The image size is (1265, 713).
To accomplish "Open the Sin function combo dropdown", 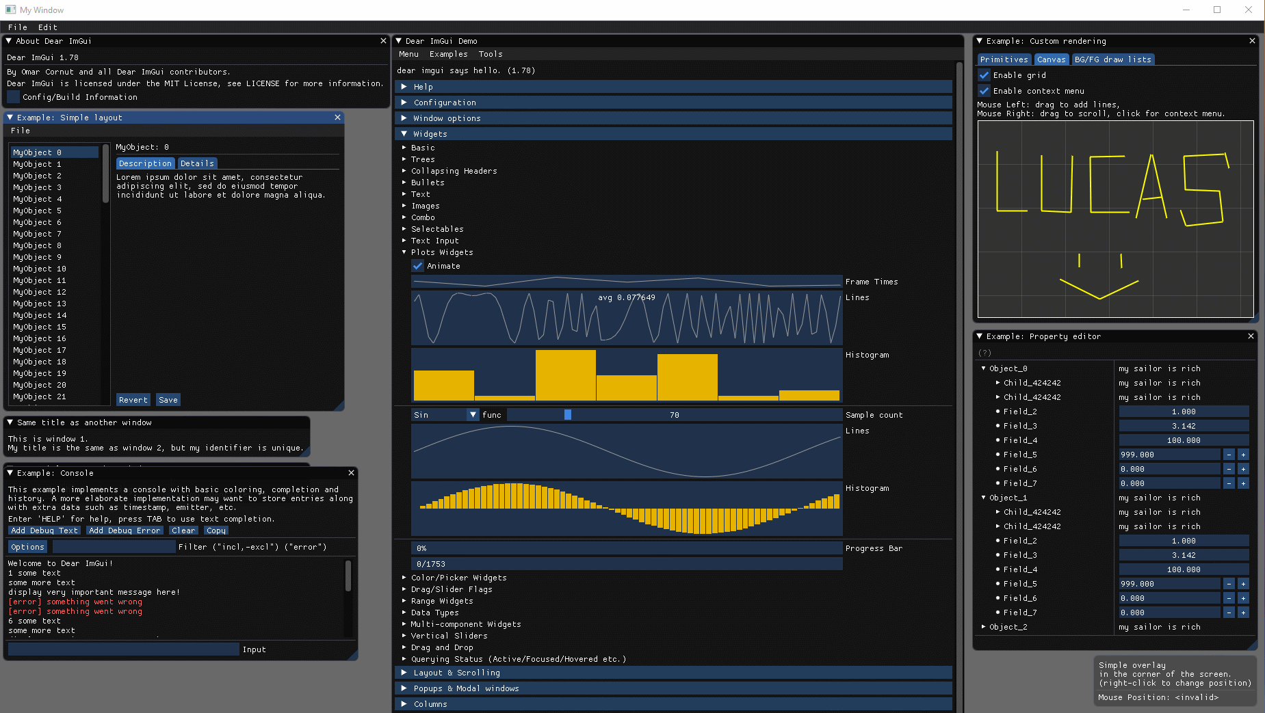I will [445, 415].
